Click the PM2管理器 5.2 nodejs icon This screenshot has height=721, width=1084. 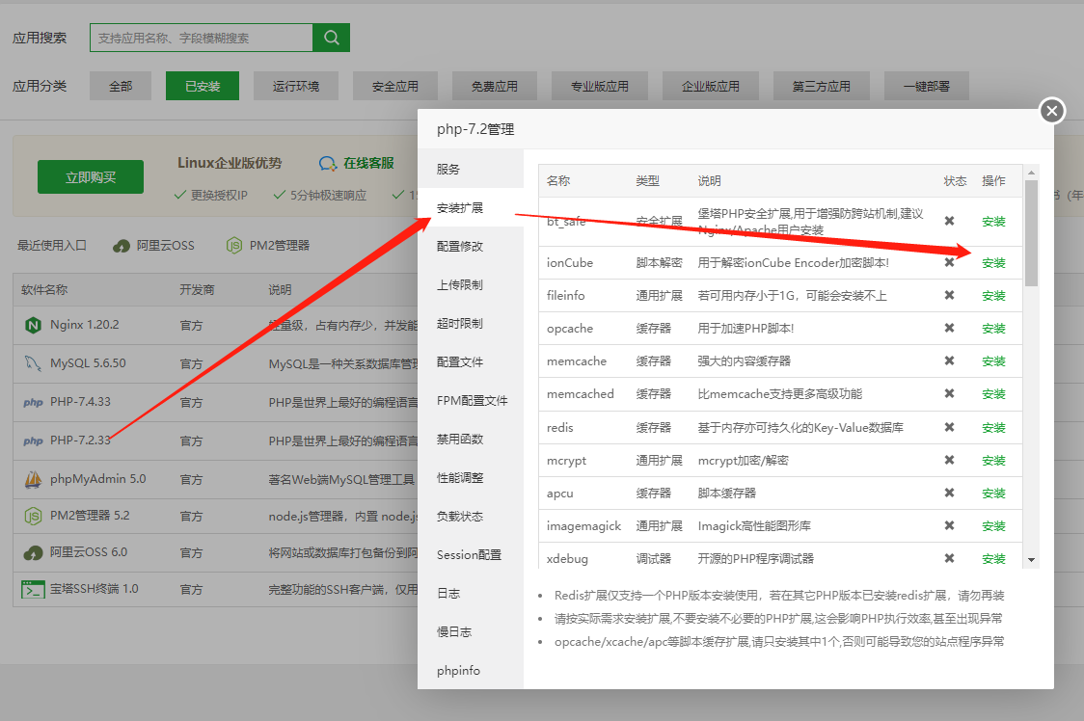coord(33,516)
